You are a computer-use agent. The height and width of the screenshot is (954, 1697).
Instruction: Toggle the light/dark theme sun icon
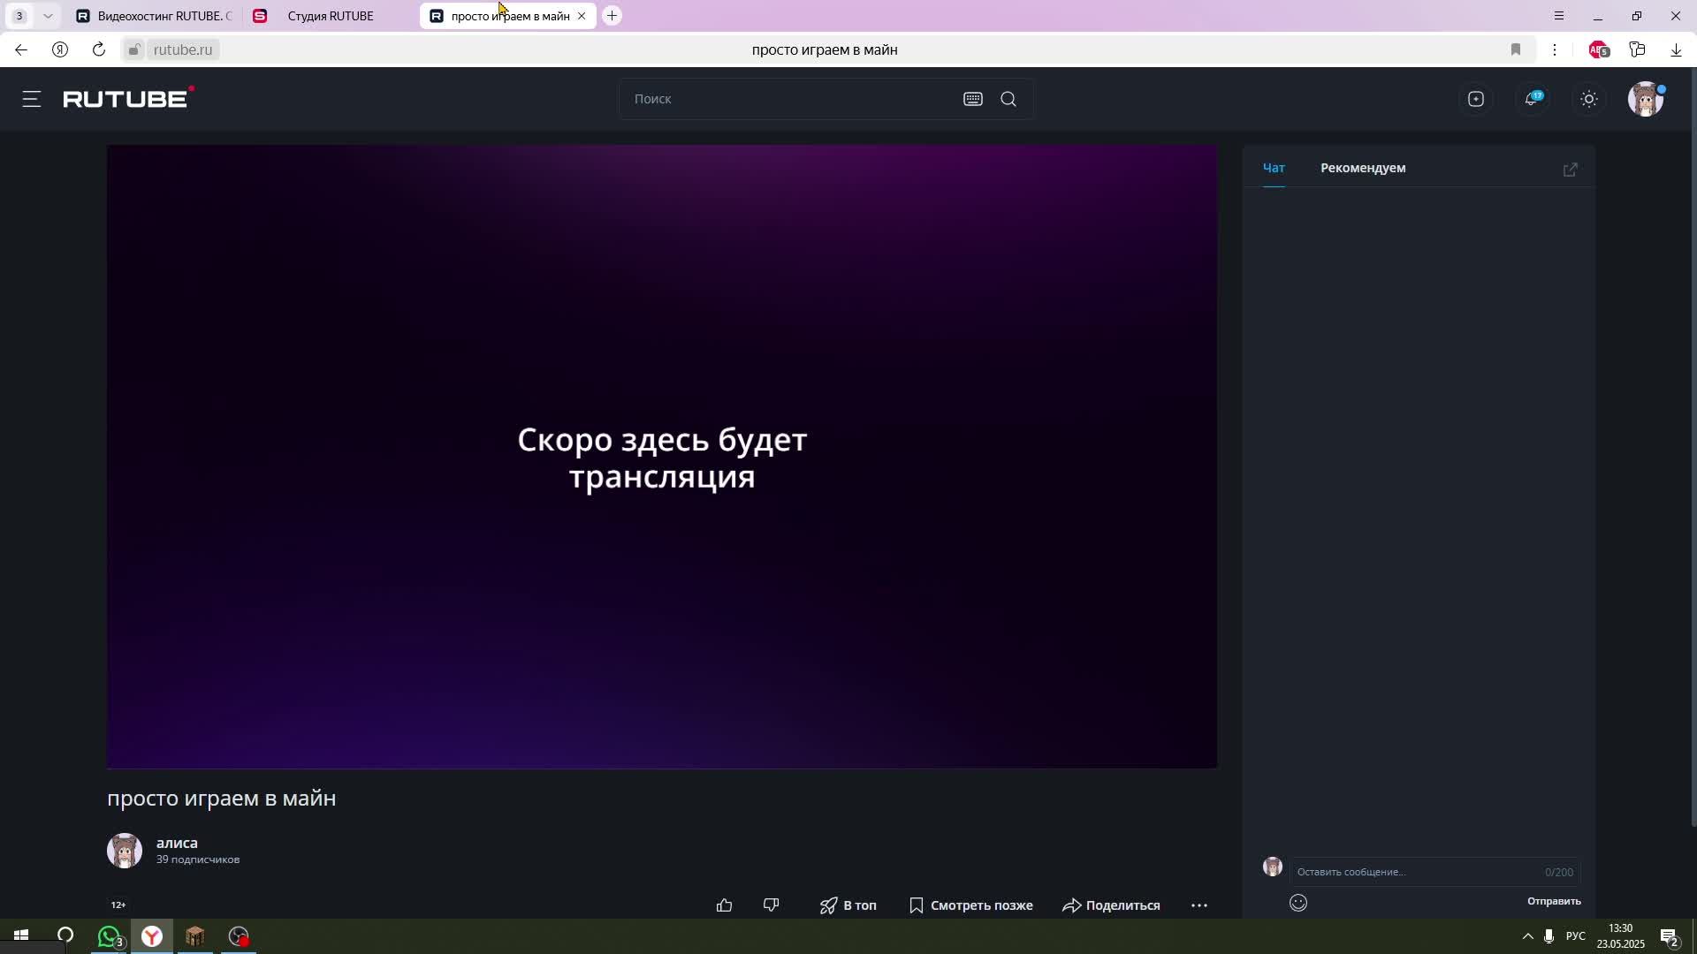tap(1588, 99)
